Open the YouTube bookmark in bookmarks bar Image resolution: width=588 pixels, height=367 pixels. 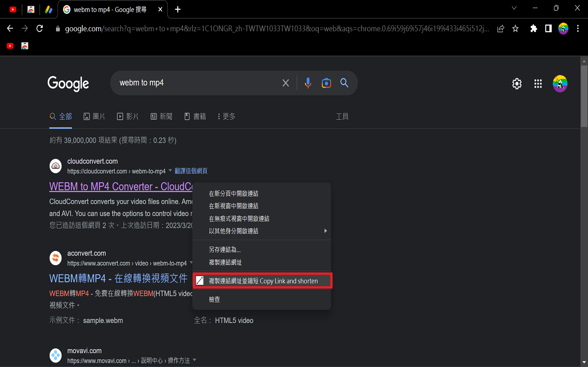click(10, 46)
